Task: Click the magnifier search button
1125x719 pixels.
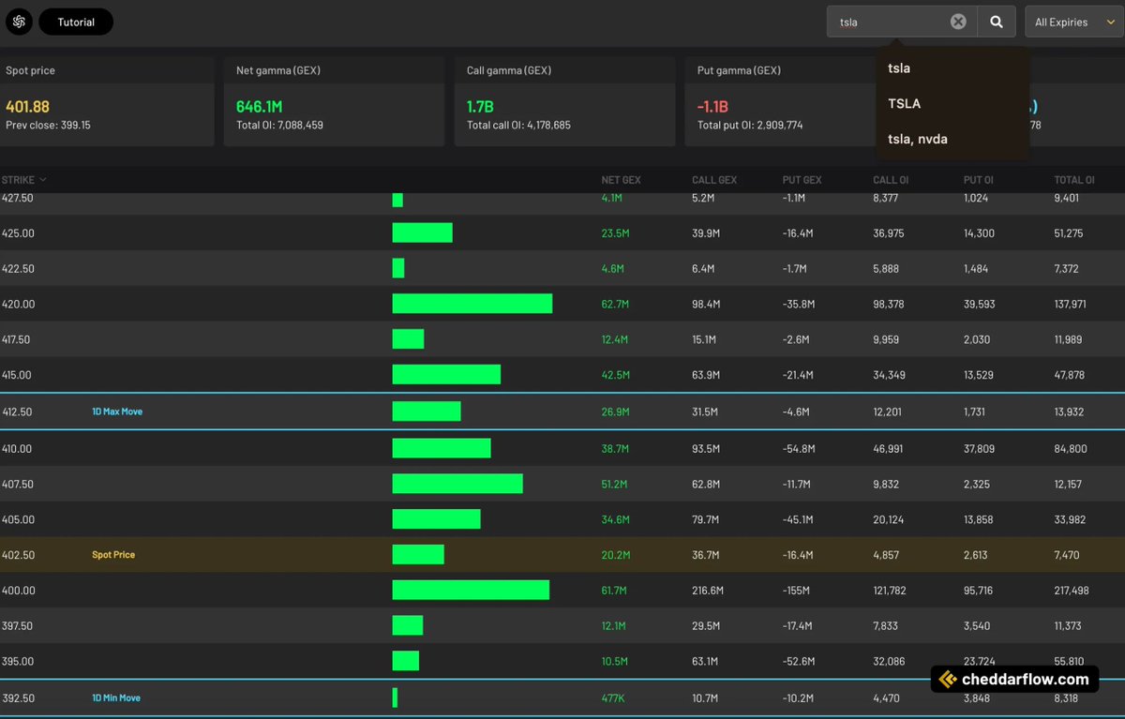Action: click(997, 22)
